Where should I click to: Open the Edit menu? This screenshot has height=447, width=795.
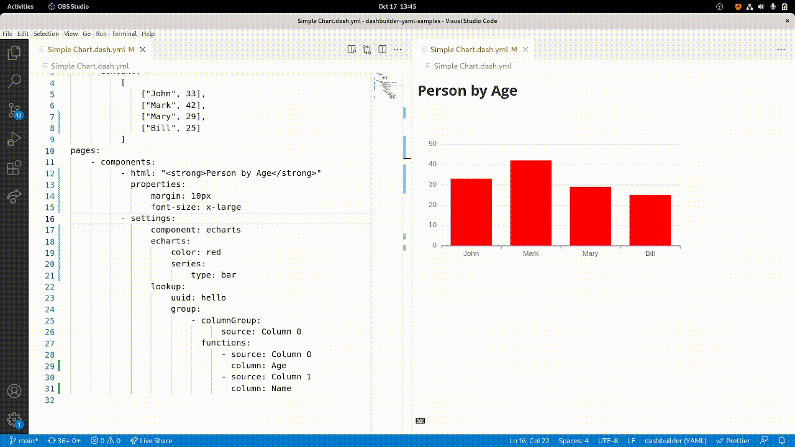pyautogui.click(x=23, y=34)
